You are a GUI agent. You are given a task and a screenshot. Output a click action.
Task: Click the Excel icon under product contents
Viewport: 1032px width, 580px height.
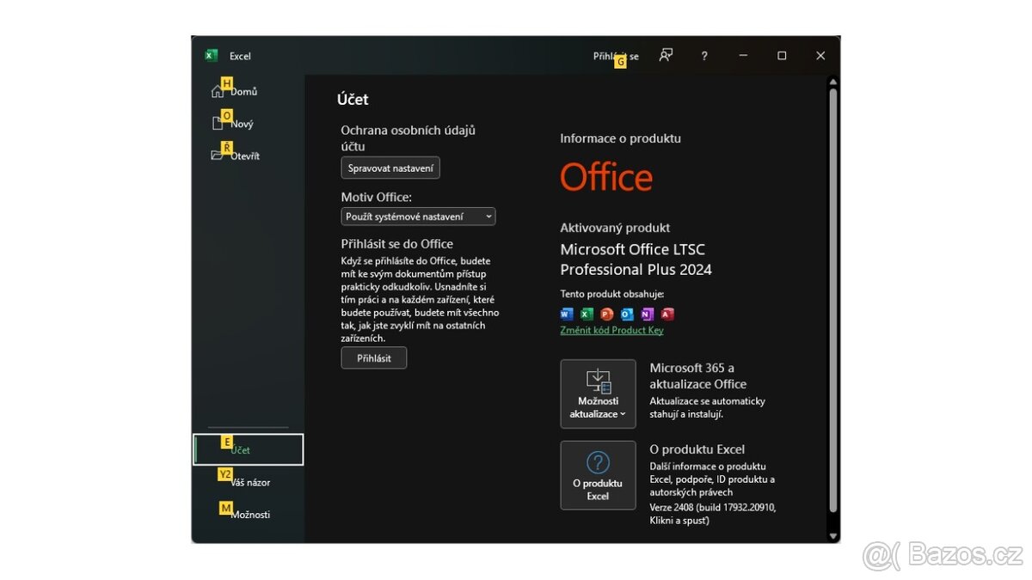tap(587, 314)
